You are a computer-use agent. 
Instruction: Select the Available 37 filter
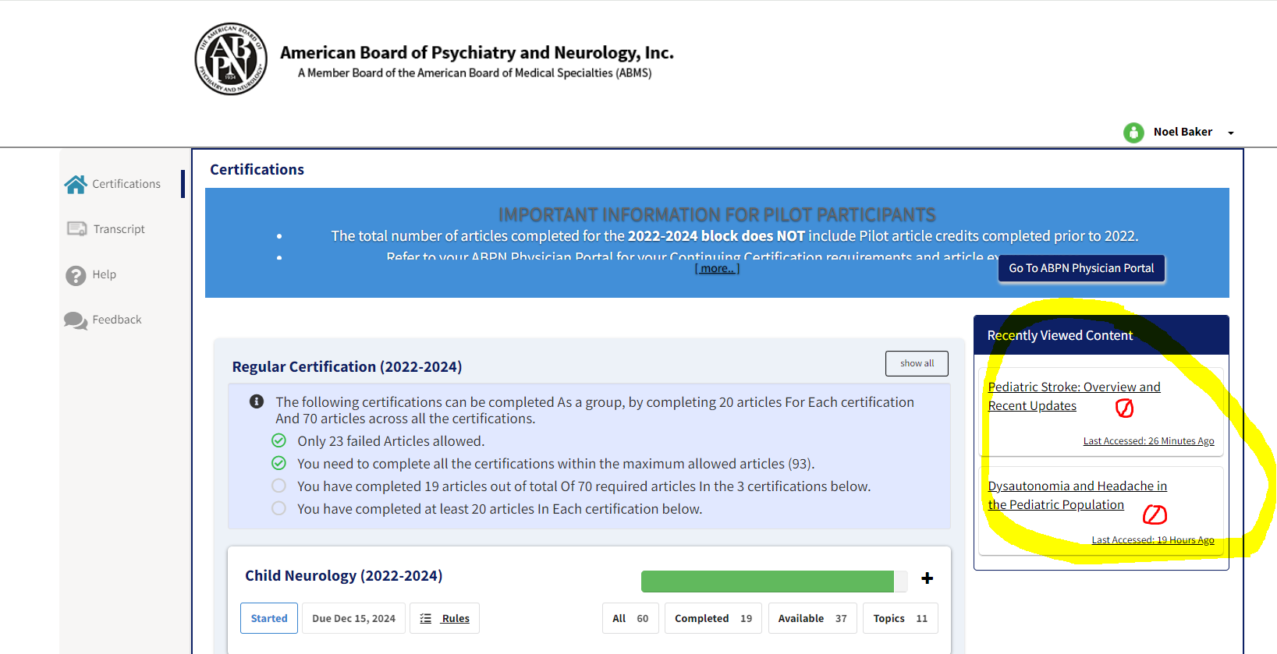[812, 618]
